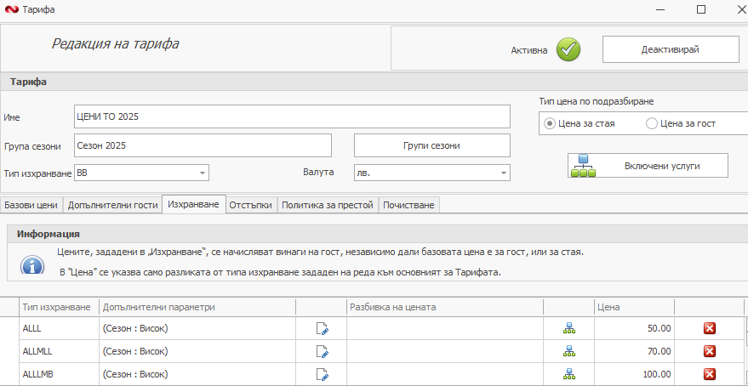The height and width of the screenshot is (386, 748).
Task: Click the 'Групи сезони' button
Action: [431, 145]
